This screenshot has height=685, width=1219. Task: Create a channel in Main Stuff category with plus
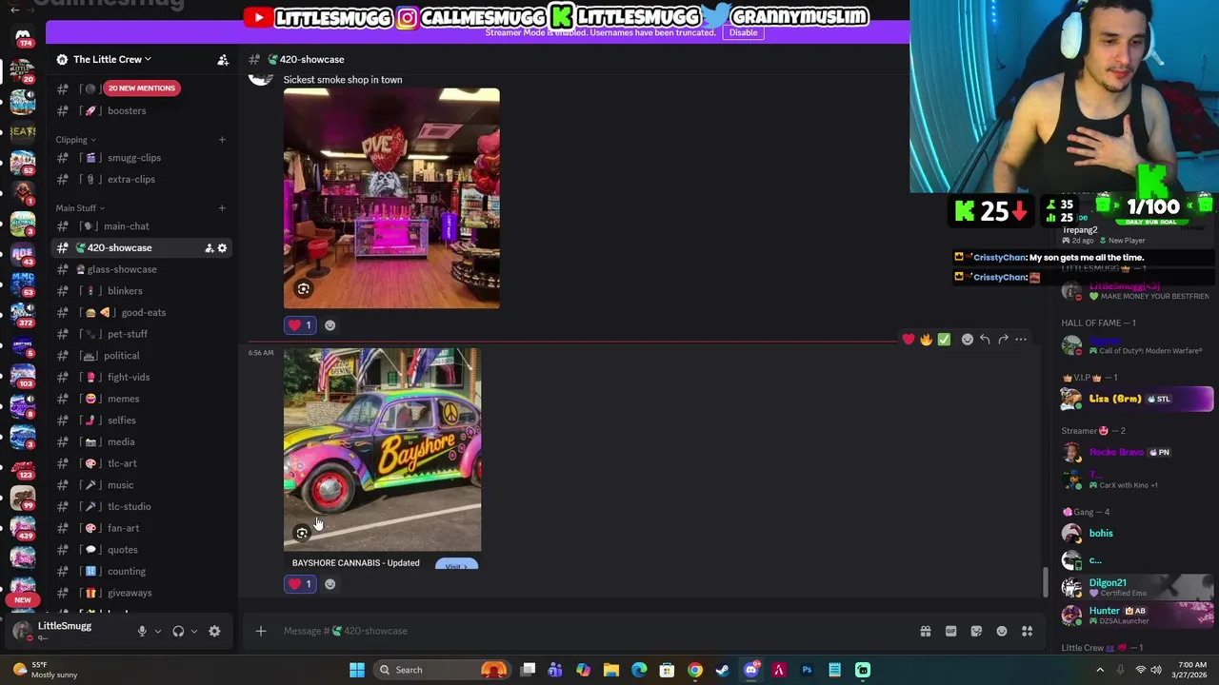222,208
